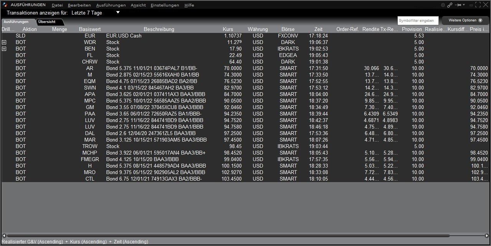Click the LUV execution time 18:46:18
The width and height of the screenshot is (491, 246).
coord(318,127)
